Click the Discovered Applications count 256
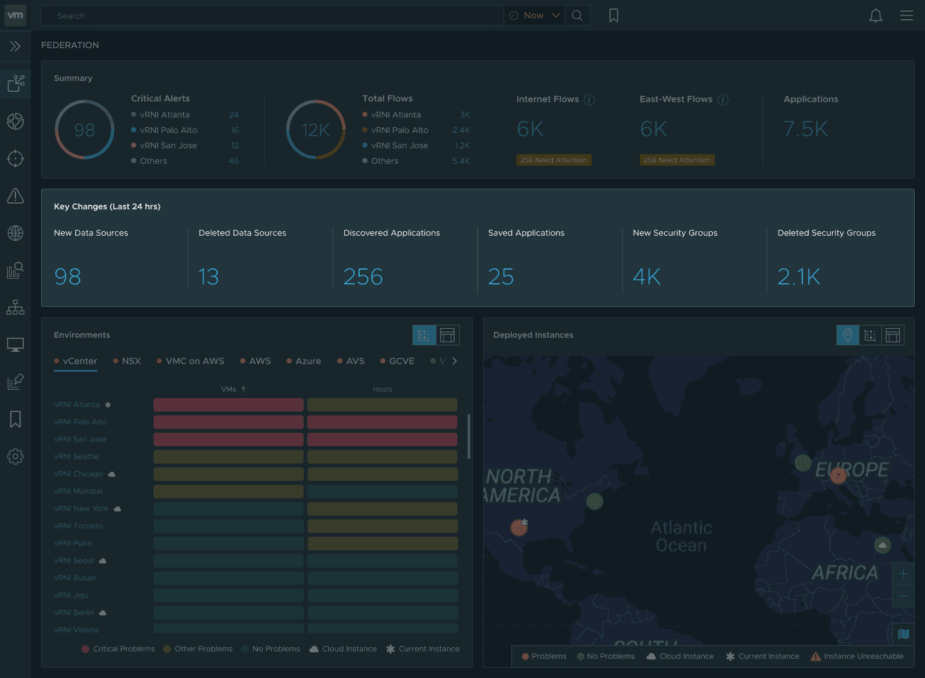925x678 pixels. point(363,277)
